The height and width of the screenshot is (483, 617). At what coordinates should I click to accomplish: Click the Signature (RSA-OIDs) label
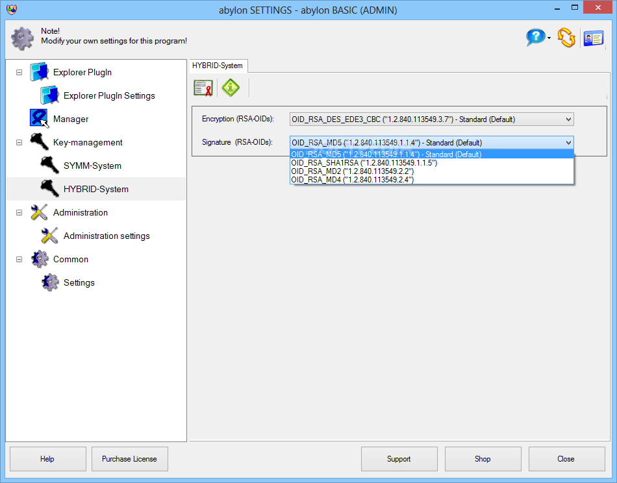[x=237, y=142]
